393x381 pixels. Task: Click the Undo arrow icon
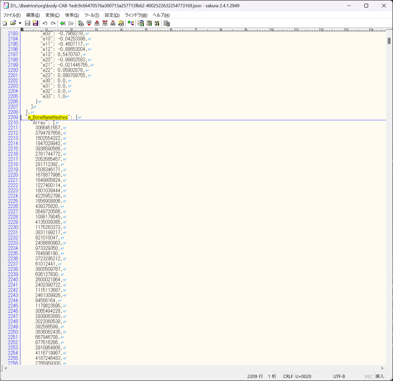pyautogui.click(x=45, y=23)
